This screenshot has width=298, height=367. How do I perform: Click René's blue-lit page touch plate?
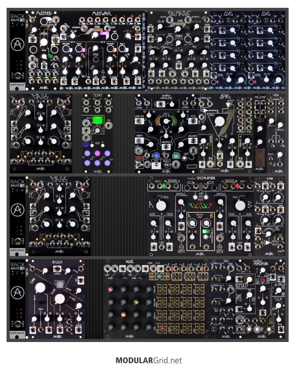tap(160, 276)
